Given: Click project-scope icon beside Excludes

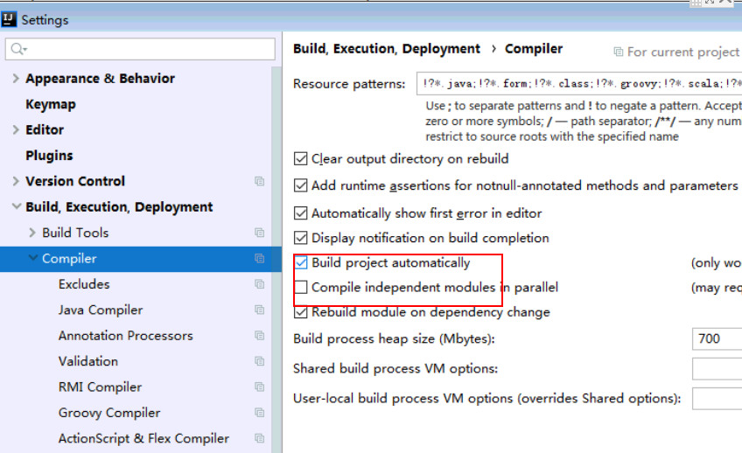Looking at the screenshot, I should pyautogui.click(x=259, y=284).
